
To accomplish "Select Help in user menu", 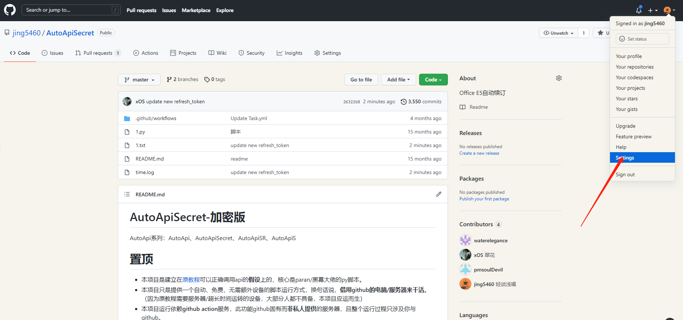I will (x=642, y=147).
